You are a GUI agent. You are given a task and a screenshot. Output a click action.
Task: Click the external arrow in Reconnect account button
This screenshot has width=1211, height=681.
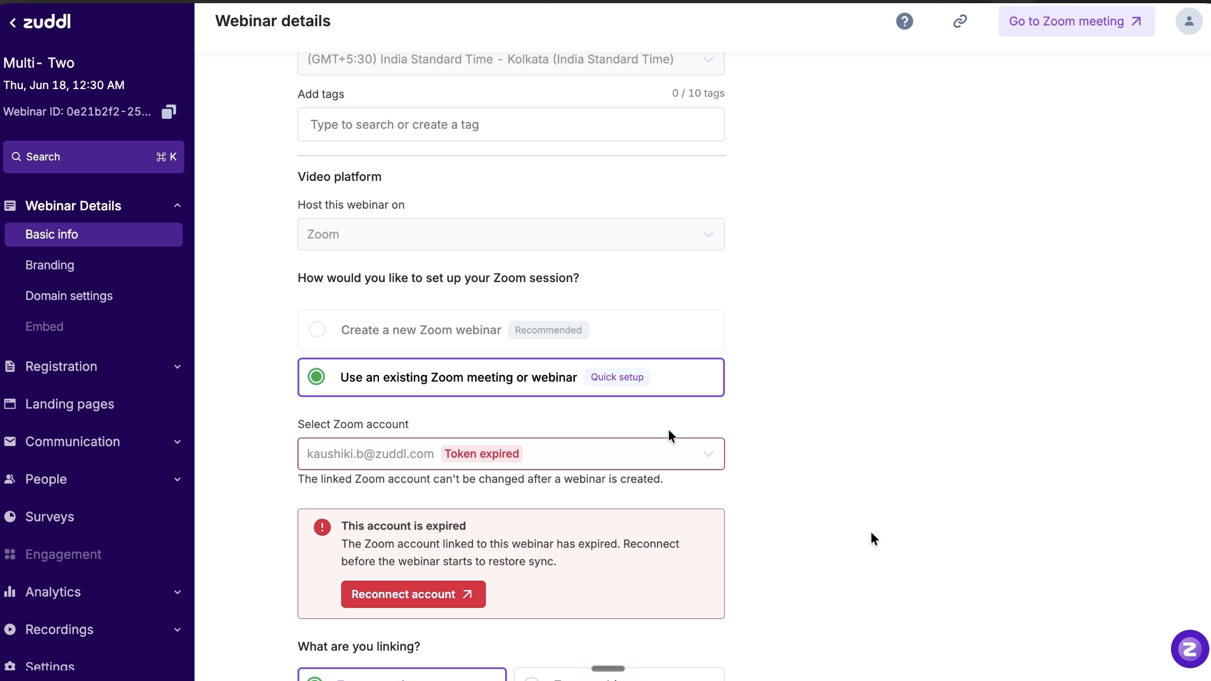467,594
